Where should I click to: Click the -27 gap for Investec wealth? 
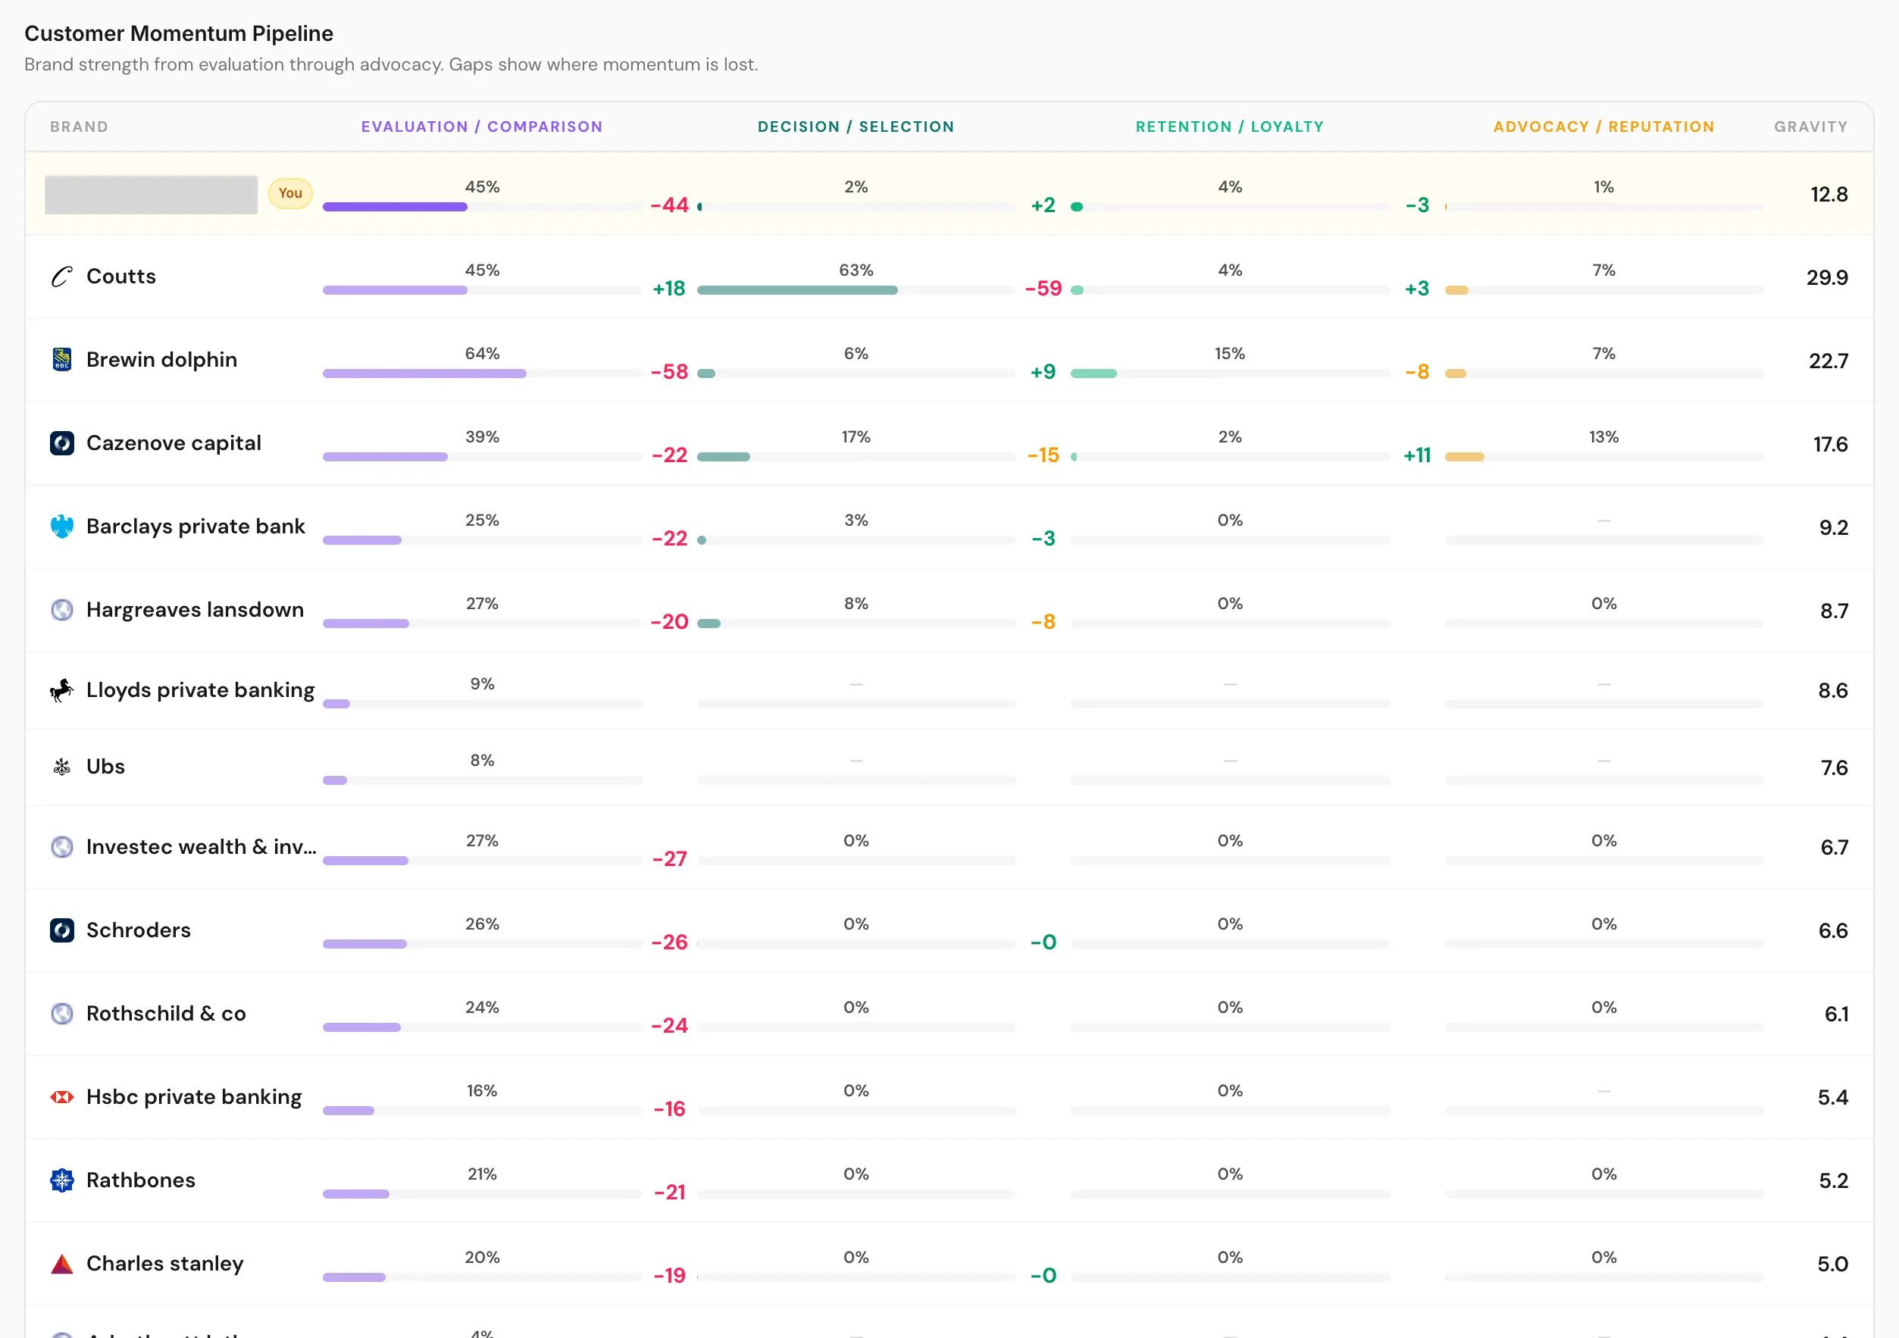669,859
